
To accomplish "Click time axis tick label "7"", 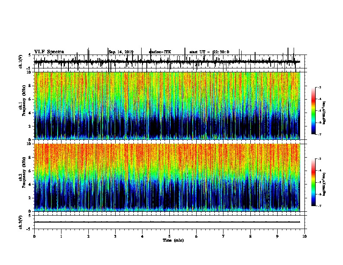I will tap(223, 236).
